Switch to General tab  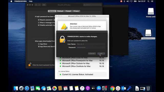(52, 11)
